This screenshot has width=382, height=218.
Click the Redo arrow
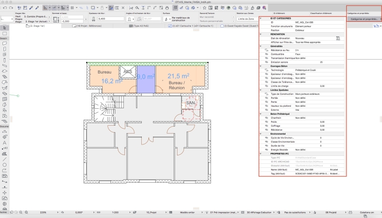point(11,8)
